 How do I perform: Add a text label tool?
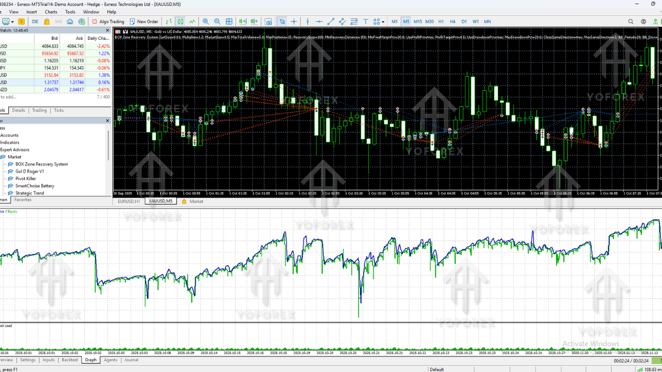pos(366,22)
